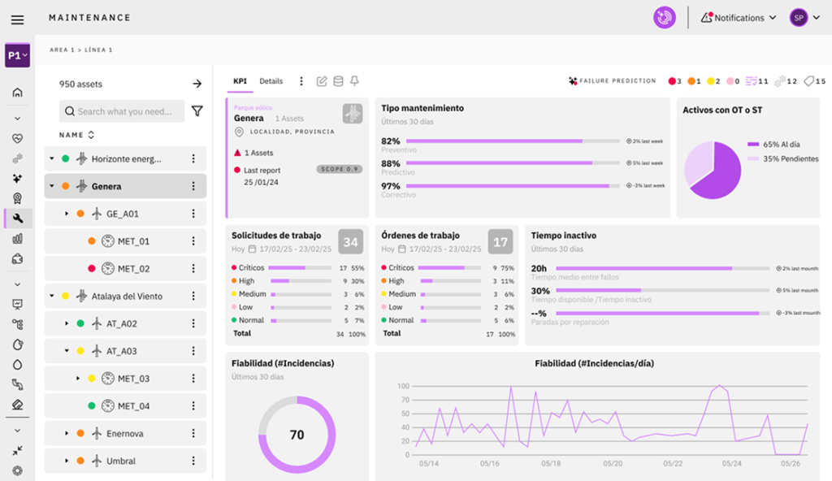
Task: Collapse the Genera tree node
Action: (x=52, y=186)
